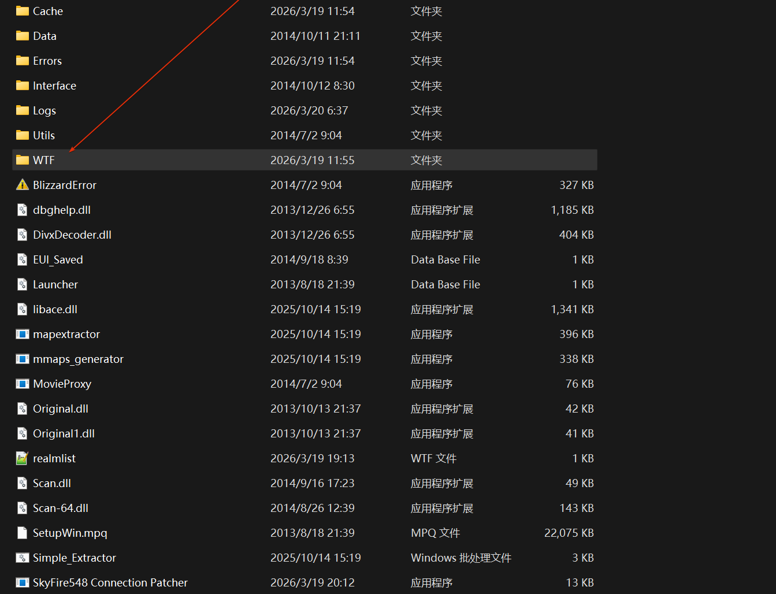Click the Simple_Extractor batch file icon
Viewport: 776px width, 594px height.
point(22,558)
